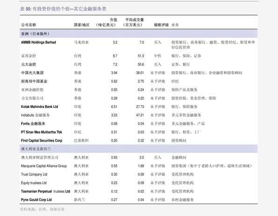Click the '瑞银评级' column header

point(161,25)
